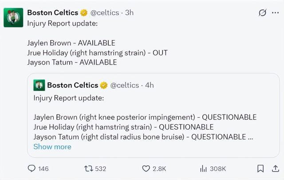Click the Boston Celtics name in quoted tweet
The image size is (284, 180).
[x=73, y=85]
